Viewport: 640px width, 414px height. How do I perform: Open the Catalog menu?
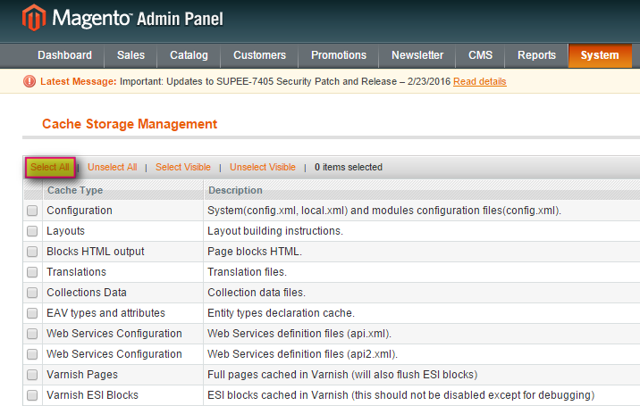189,55
